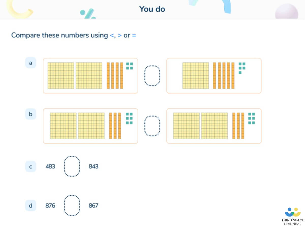Click the "You do" heading
The height and width of the screenshot is (229, 305).
(x=152, y=9)
